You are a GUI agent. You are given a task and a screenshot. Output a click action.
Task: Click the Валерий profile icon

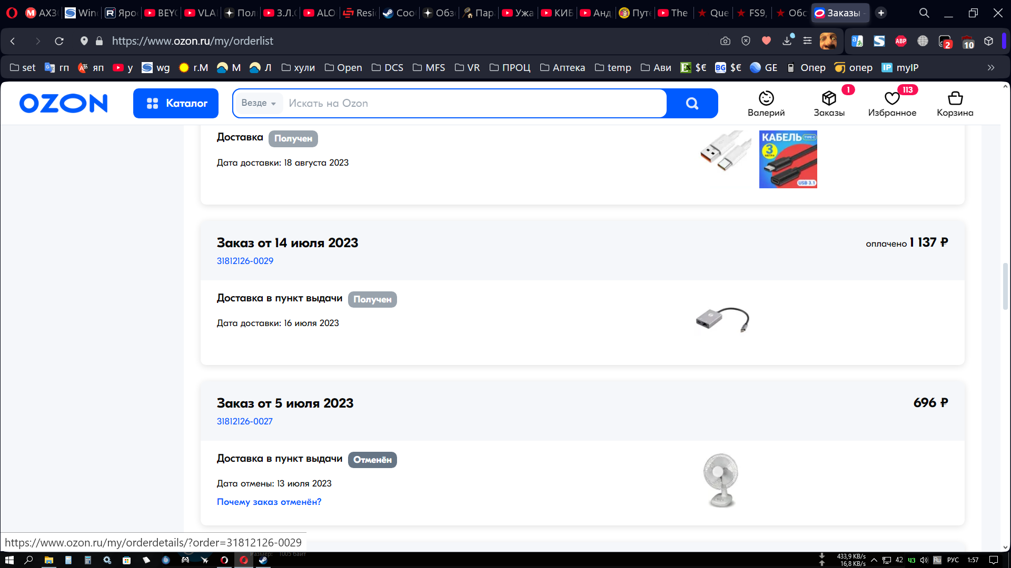(x=766, y=103)
